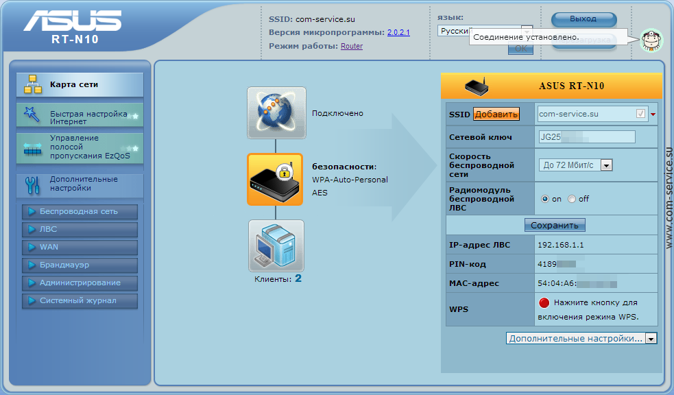Focus the SSID field containing com-service.su

[x=592, y=114]
